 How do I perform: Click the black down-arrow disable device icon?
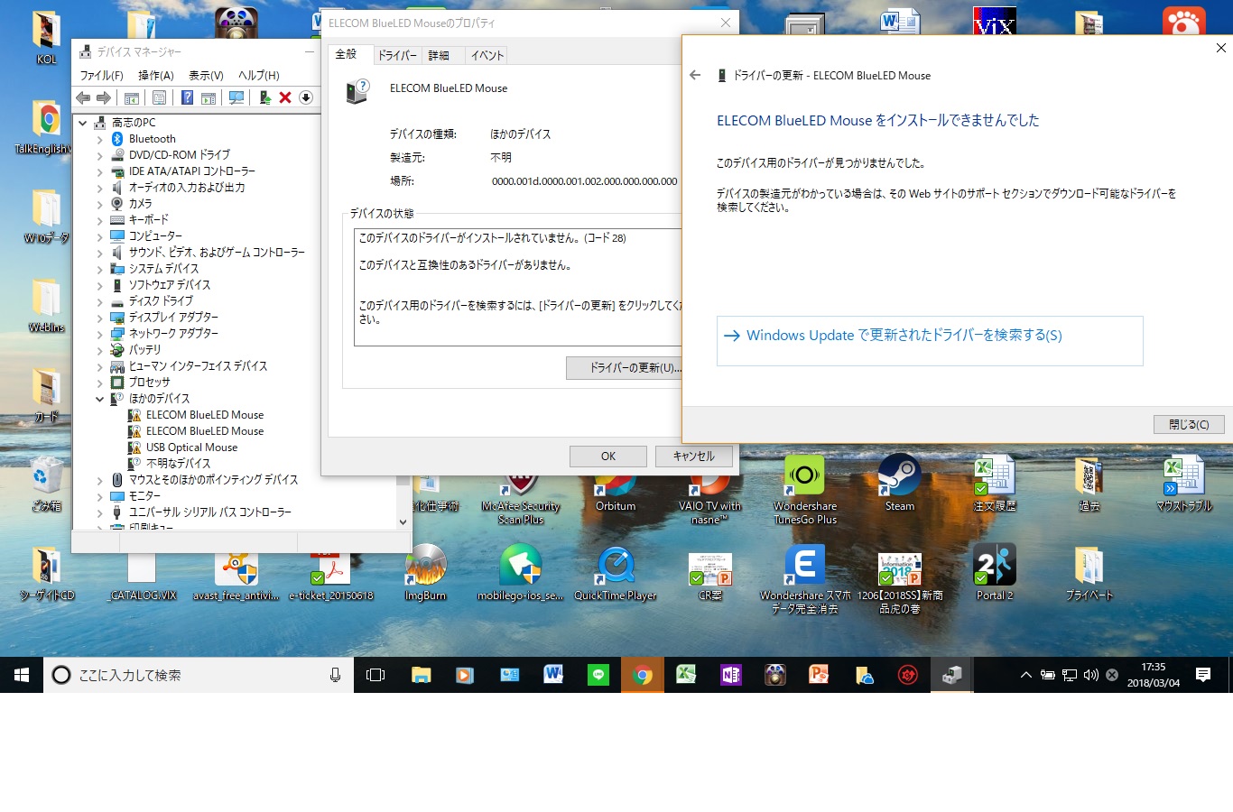tap(306, 97)
